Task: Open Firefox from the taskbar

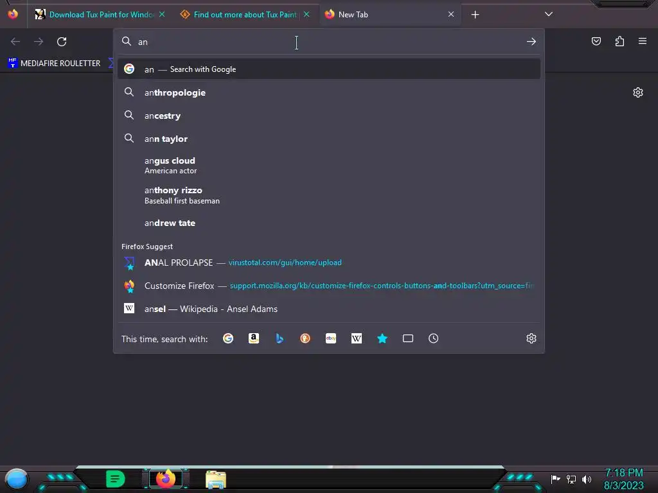Action: point(166,478)
